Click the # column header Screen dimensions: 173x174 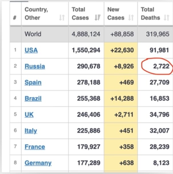15,18
